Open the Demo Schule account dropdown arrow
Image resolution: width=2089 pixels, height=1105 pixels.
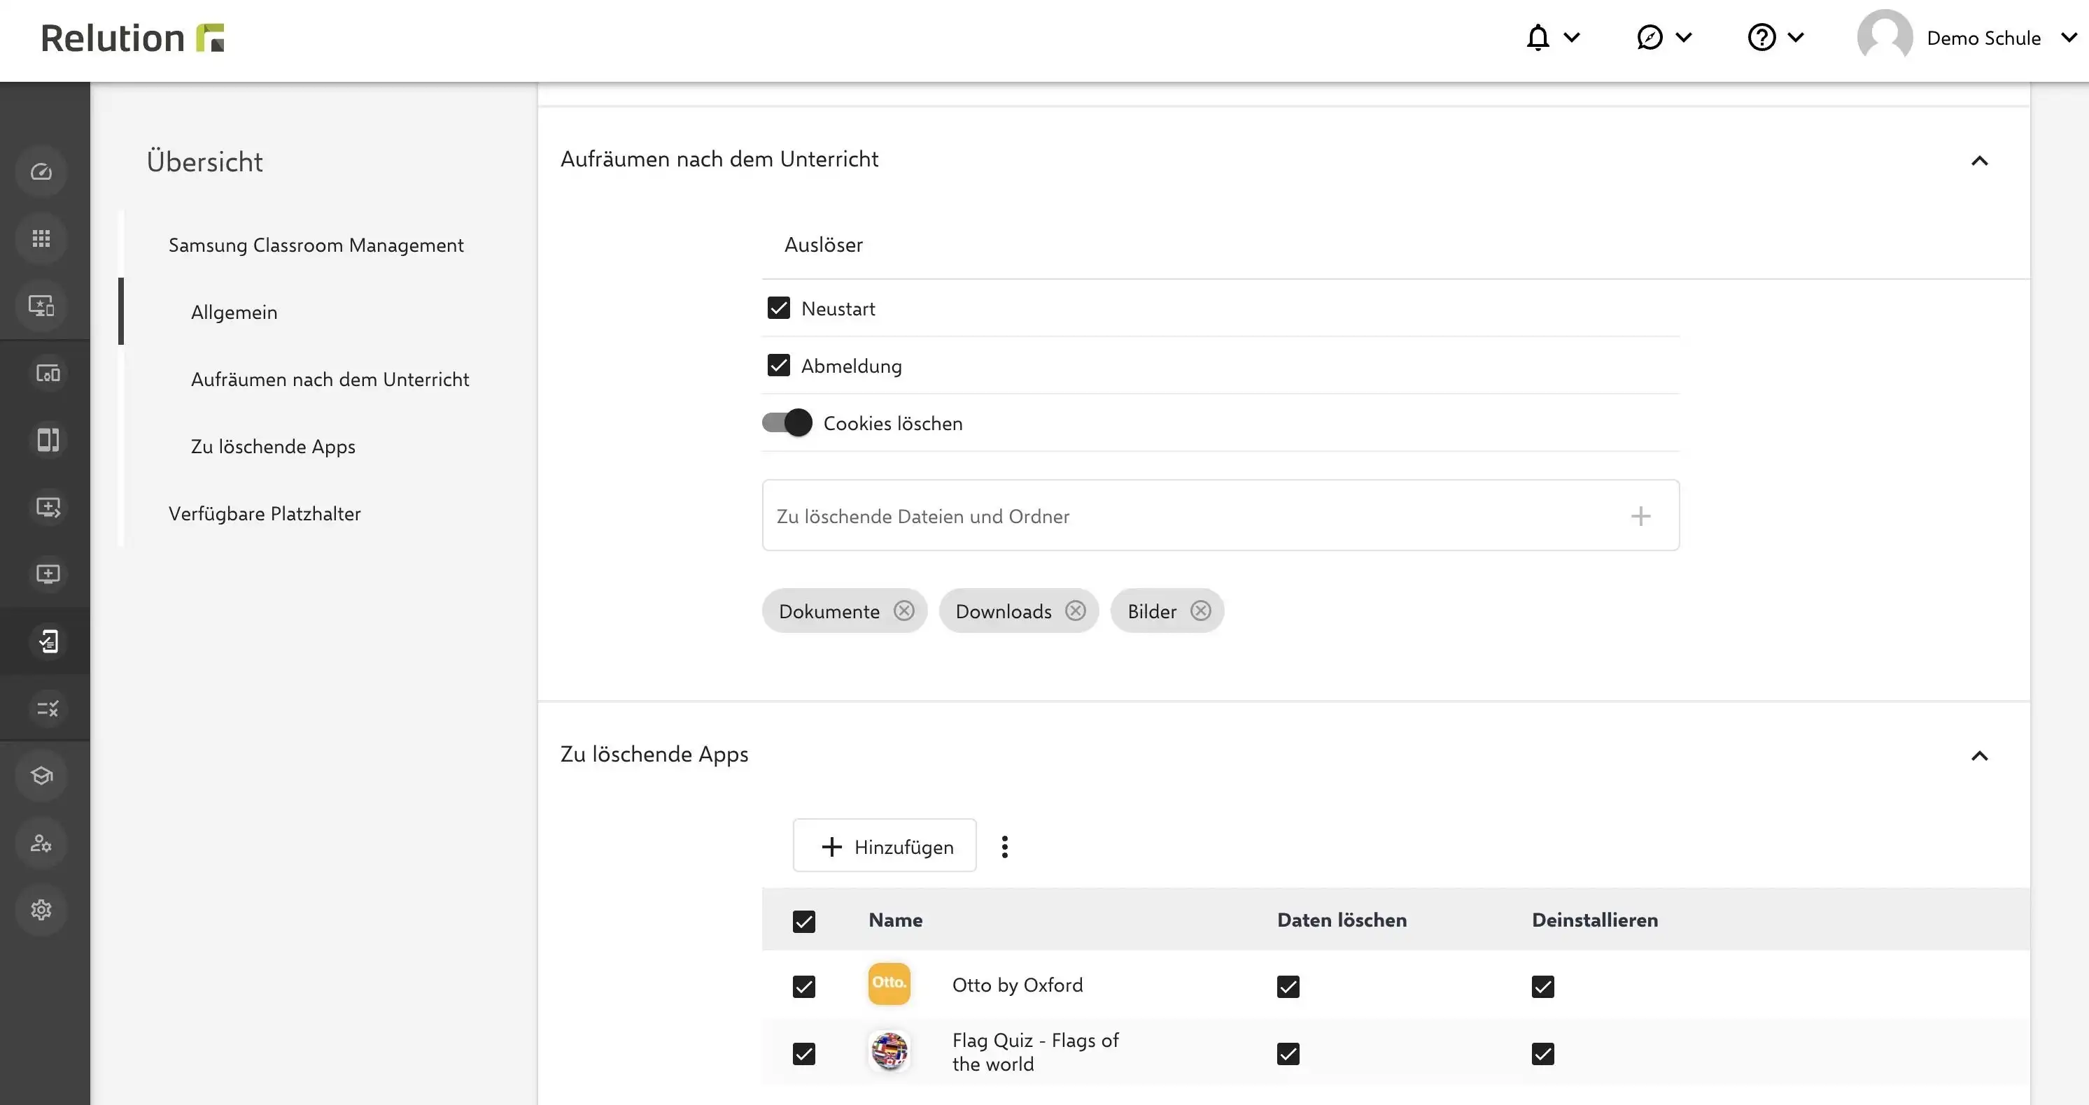[2069, 37]
